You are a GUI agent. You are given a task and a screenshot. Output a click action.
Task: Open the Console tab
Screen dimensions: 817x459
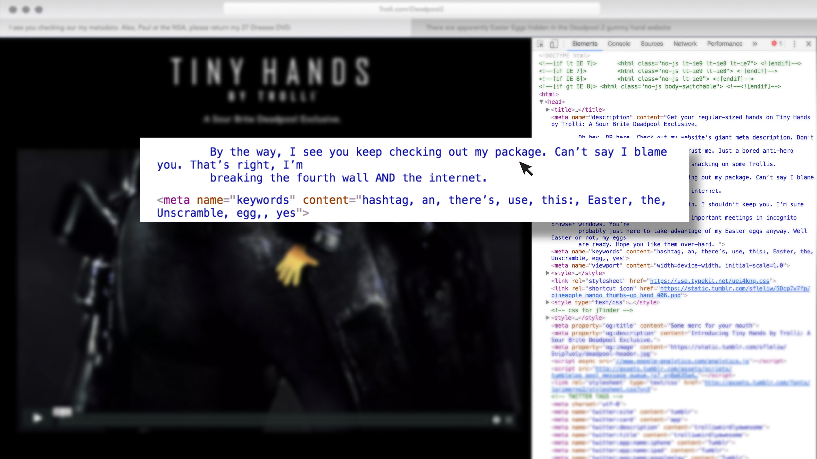tap(619, 44)
